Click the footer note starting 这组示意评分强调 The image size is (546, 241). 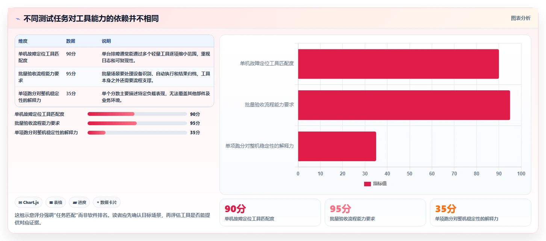tap(112, 219)
